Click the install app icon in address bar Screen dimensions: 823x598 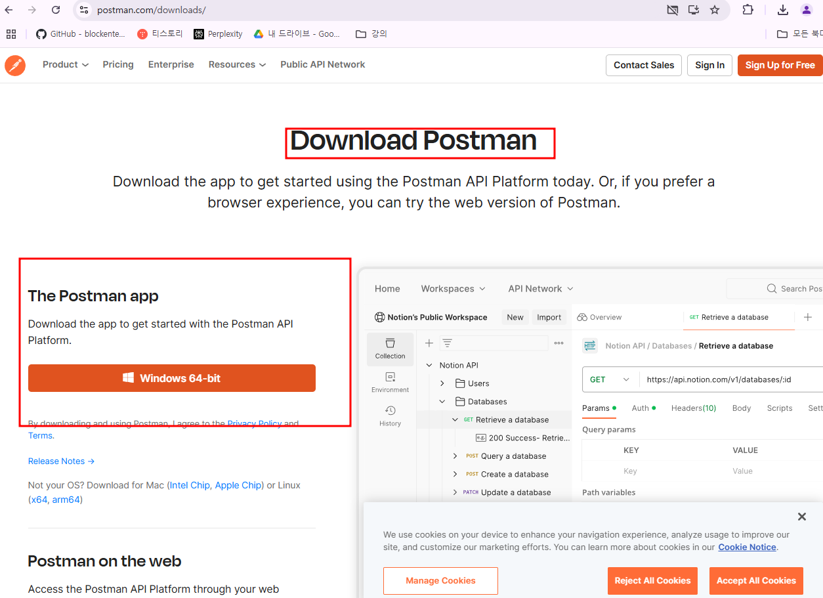point(693,10)
